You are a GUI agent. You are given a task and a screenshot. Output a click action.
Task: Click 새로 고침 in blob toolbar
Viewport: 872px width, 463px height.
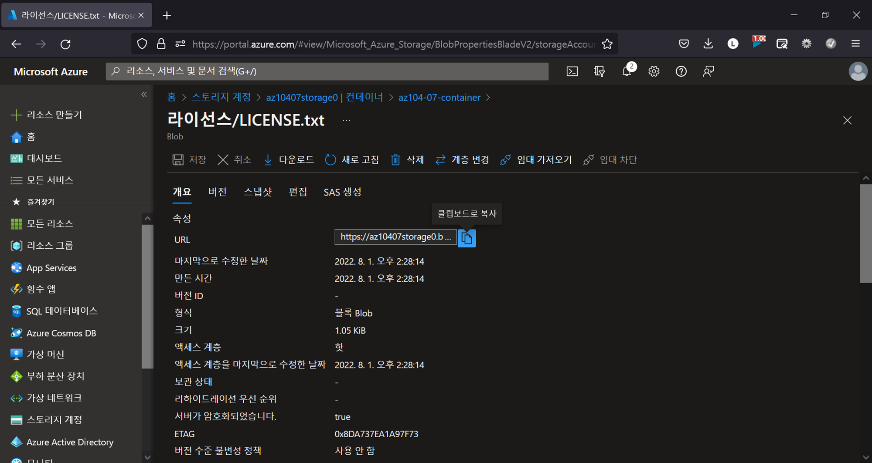click(x=352, y=159)
